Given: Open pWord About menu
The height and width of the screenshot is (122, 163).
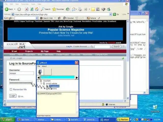Looking at the screenshot, I should (44, 66).
